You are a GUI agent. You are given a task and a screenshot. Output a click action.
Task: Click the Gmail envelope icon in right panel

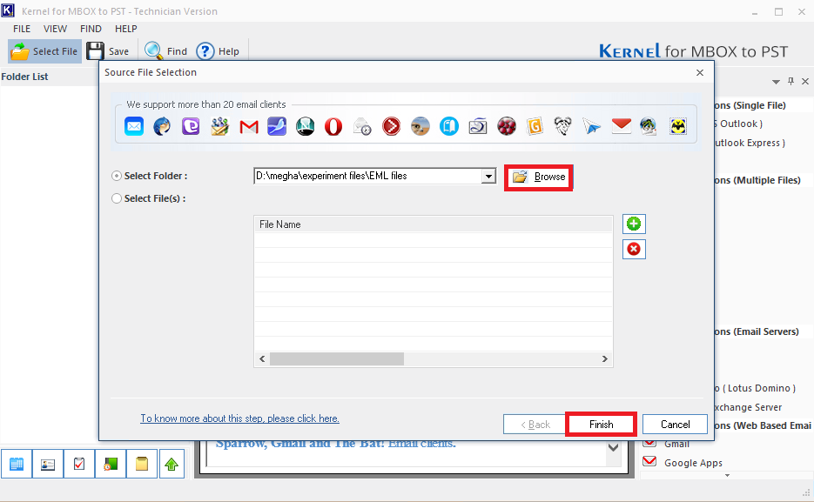pyautogui.click(x=649, y=443)
